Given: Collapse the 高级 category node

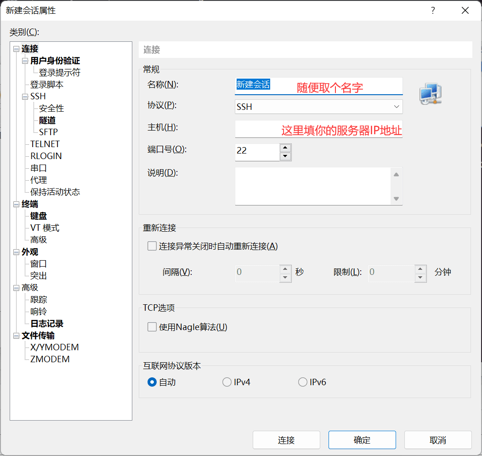Looking at the screenshot, I should [16, 288].
